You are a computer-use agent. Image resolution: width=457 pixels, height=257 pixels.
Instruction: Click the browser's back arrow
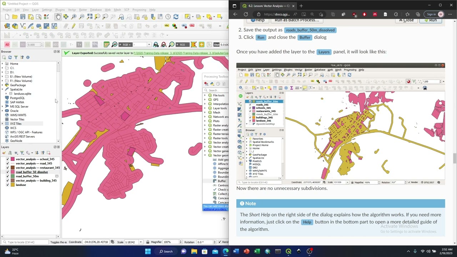pos(235,14)
